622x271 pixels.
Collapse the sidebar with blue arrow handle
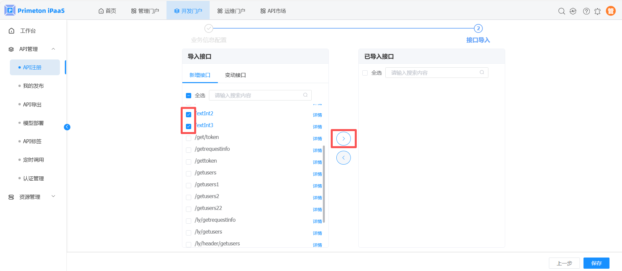[x=67, y=127]
